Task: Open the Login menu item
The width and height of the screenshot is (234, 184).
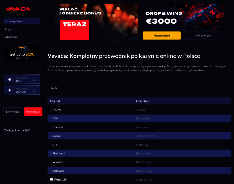Action: [x=9, y=29]
